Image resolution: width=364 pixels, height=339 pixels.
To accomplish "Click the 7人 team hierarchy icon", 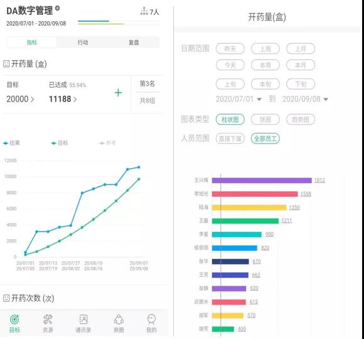I will coord(144,11).
